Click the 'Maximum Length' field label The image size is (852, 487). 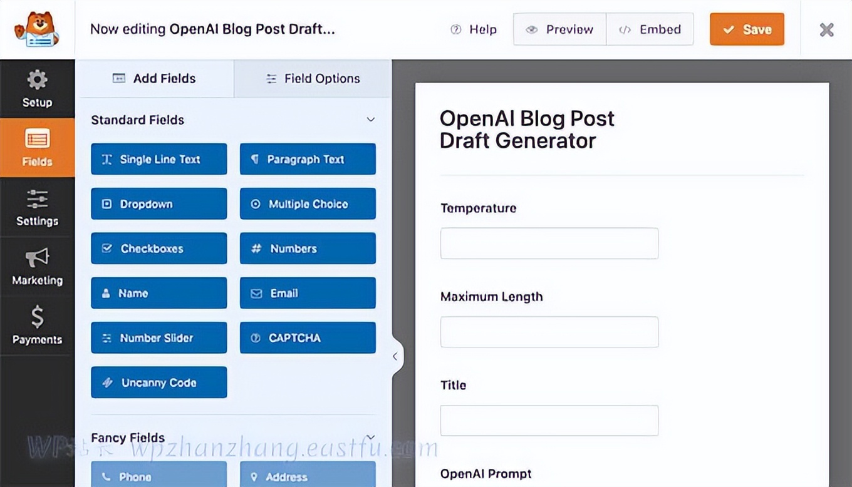[492, 297]
